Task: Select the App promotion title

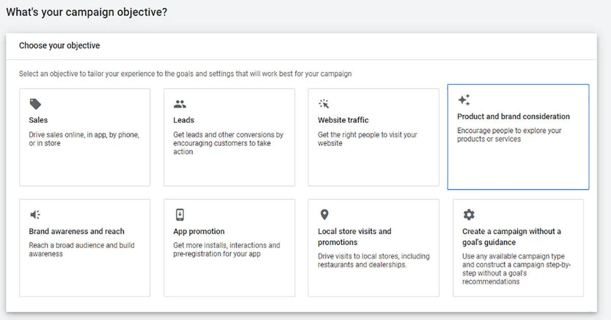Action: click(199, 231)
